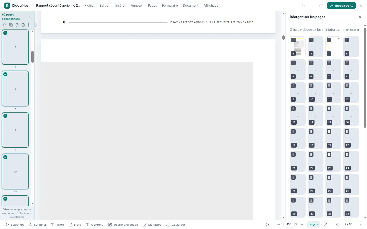The width and height of the screenshot is (367, 229).
Task: Click the redo arrow in the top bar
Action: pyautogui.click(x=312, y=6)
